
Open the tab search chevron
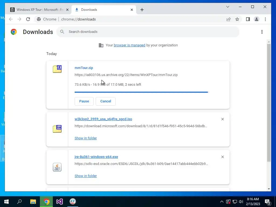(227, 7)
